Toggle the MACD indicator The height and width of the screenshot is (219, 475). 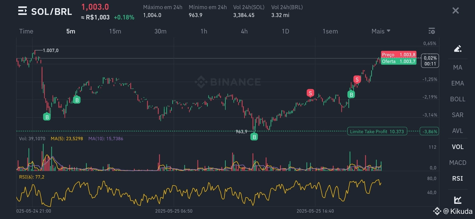pos(458,162)
